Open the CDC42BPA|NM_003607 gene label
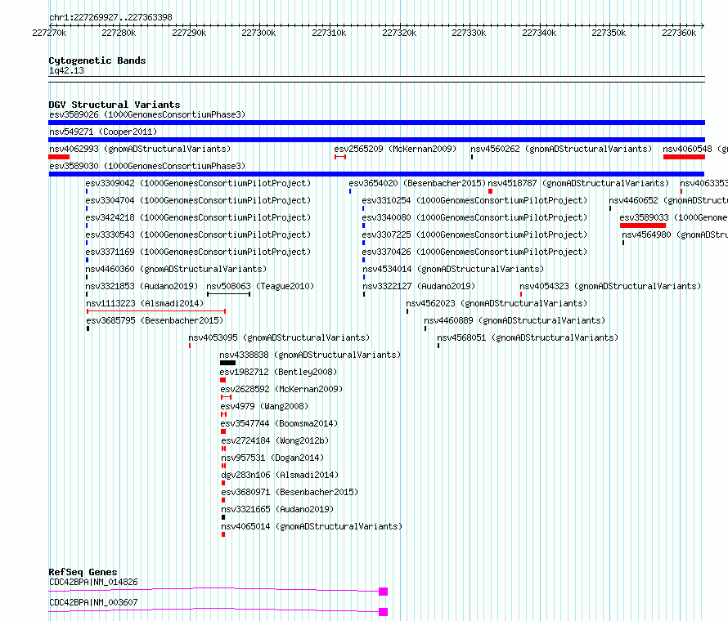The width and height of the screenshot is (728, 621). [93, 602]
